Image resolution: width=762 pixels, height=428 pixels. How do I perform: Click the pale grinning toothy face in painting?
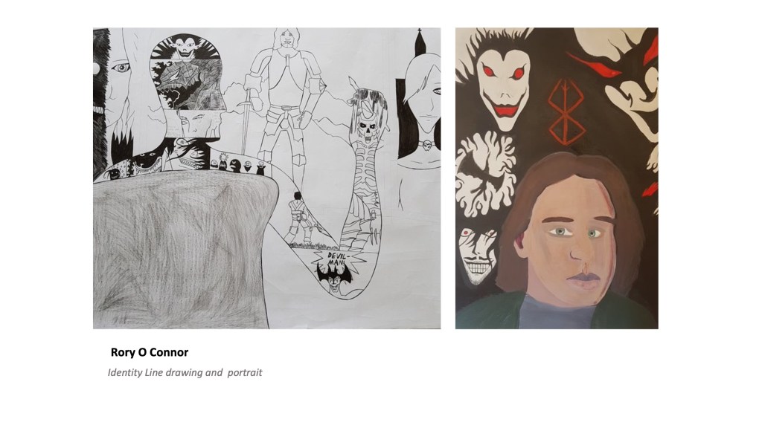477,256
